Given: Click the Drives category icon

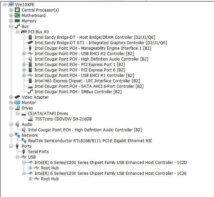Looking at the screenshot, I should (17, 108).
